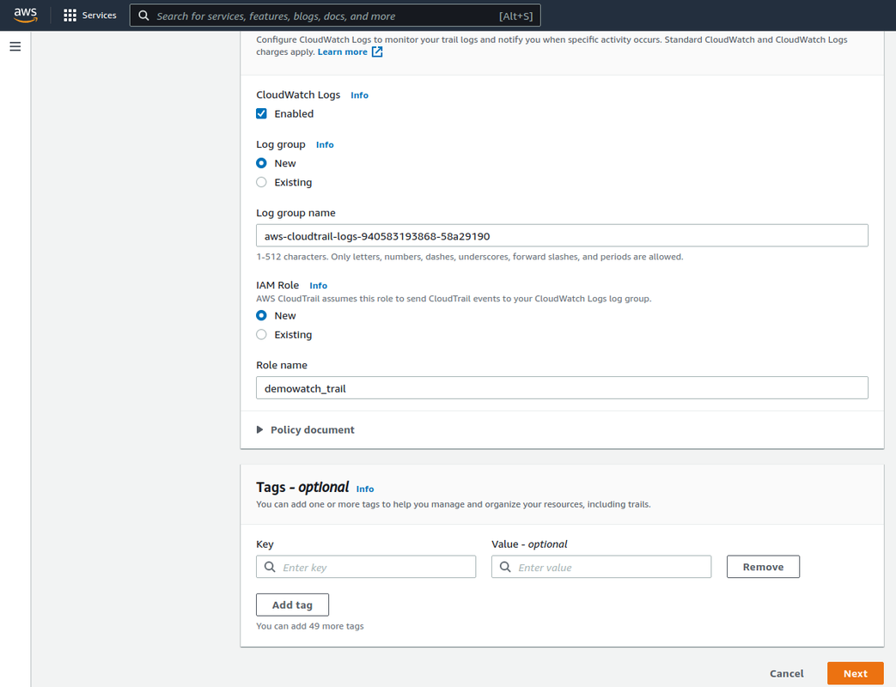The width and height of the screenshot is (896, 687).
Task: Click the Log group name character limit hint
Action: [470, 257]
